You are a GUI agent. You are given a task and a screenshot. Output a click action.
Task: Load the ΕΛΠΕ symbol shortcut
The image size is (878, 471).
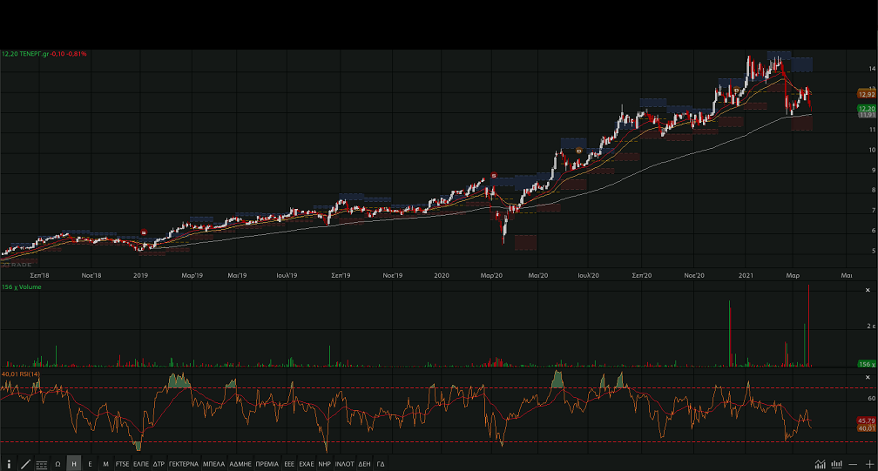tap(141, 464)
